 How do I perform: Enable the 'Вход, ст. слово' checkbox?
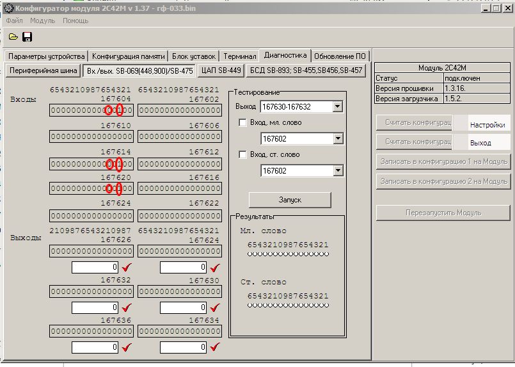tap(242, 154)
